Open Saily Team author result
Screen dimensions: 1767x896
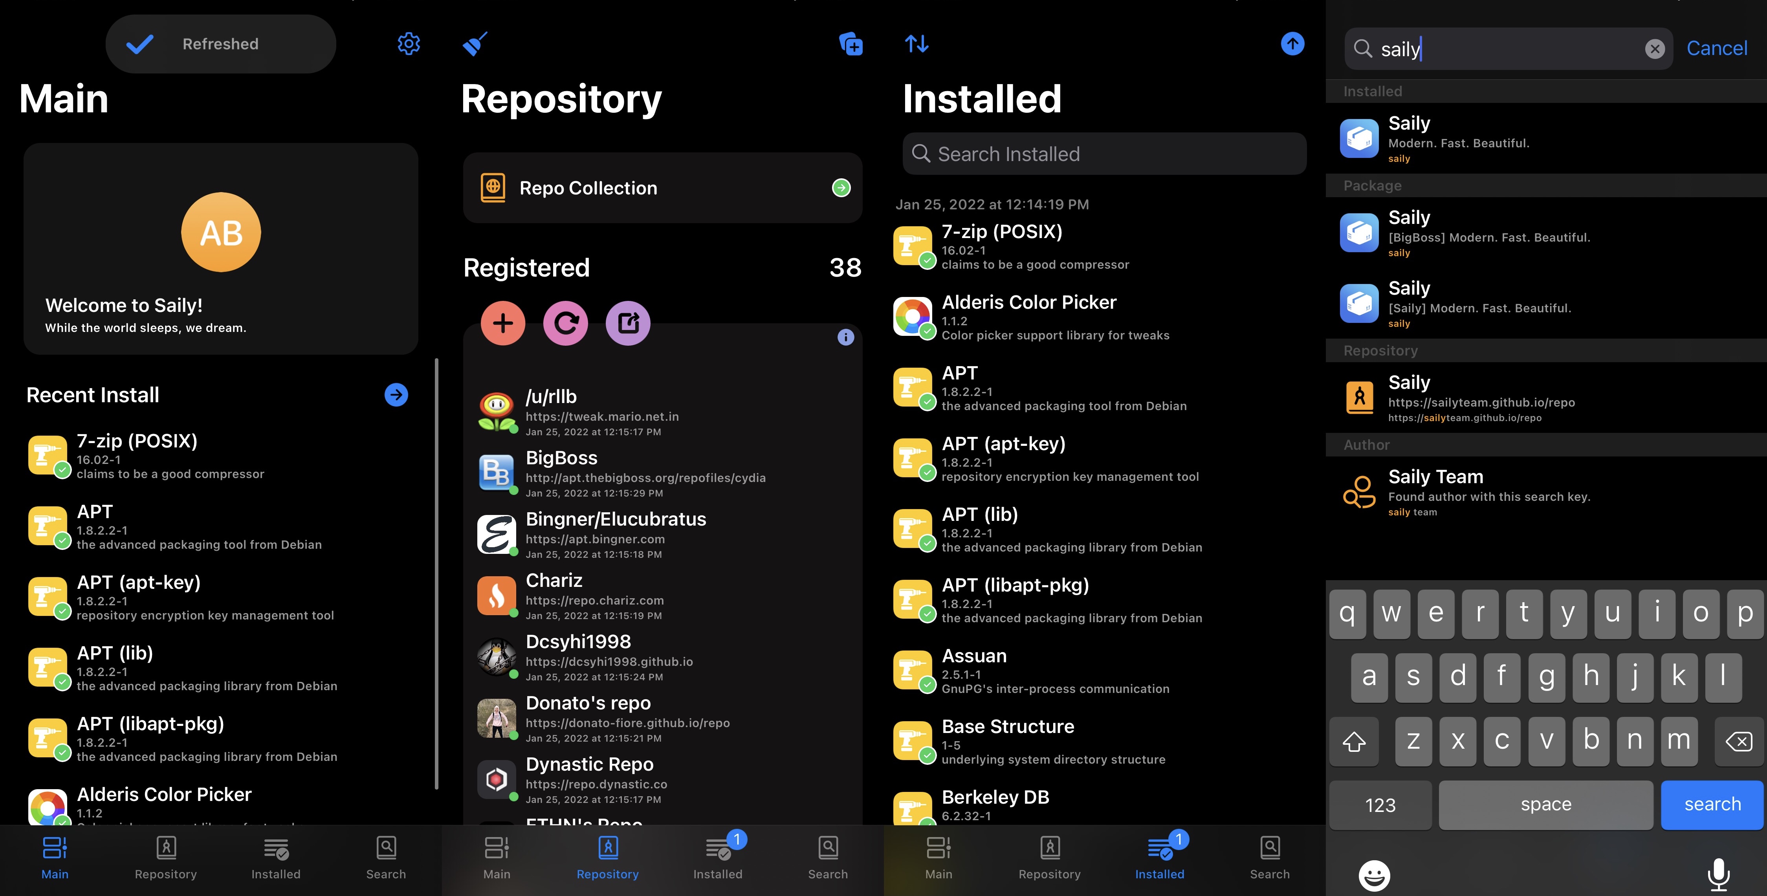(x=1546, y=492)
